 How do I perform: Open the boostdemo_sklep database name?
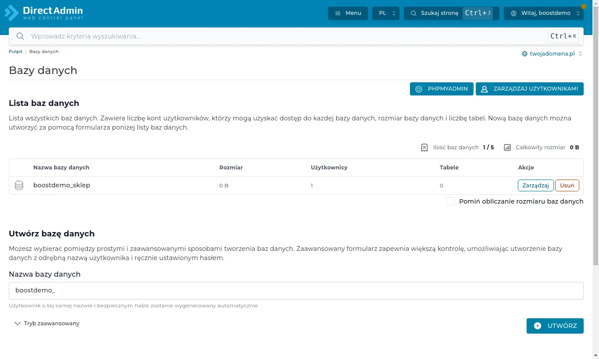(x=62, y=185)
